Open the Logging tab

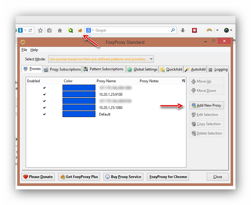click(218, 69)
